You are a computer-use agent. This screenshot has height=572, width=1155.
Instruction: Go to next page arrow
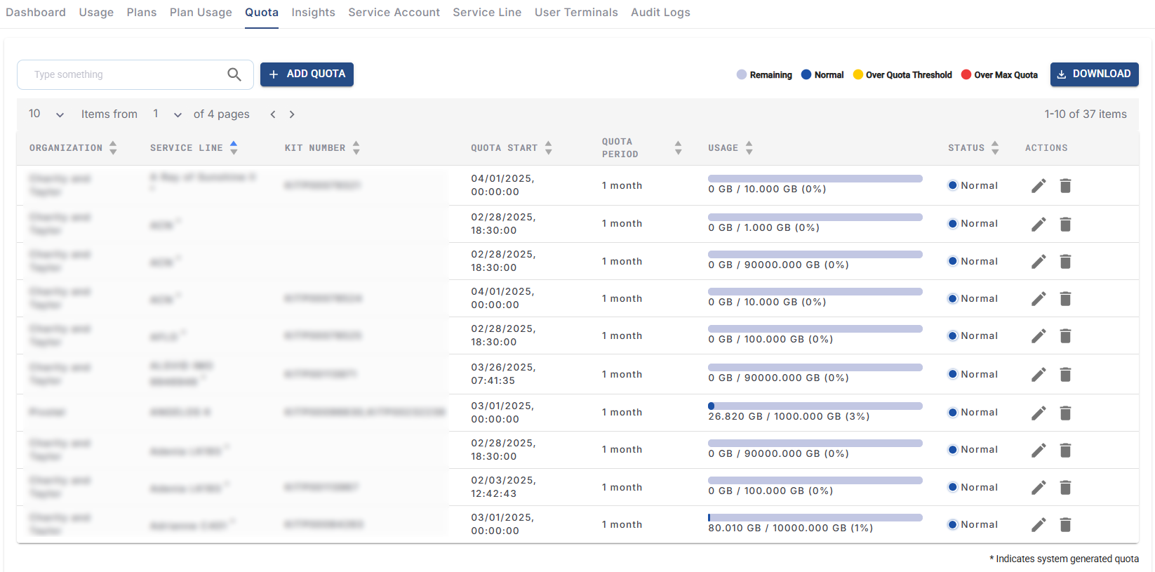292,114
